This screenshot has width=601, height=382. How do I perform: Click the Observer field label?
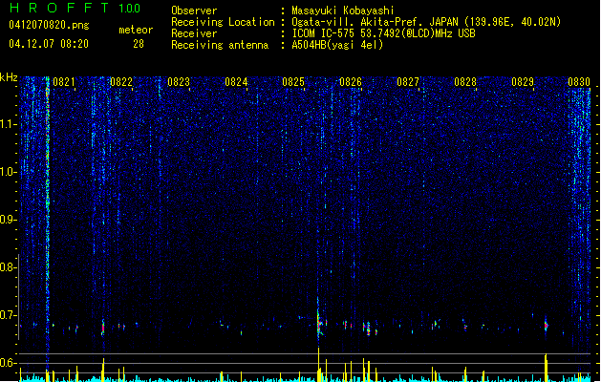point(194,11)
